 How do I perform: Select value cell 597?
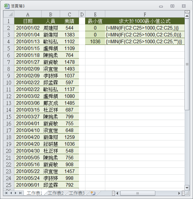tap(69, 83)
